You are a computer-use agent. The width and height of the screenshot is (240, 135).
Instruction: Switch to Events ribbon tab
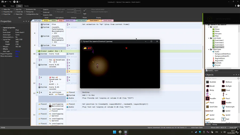pos(26,6)
